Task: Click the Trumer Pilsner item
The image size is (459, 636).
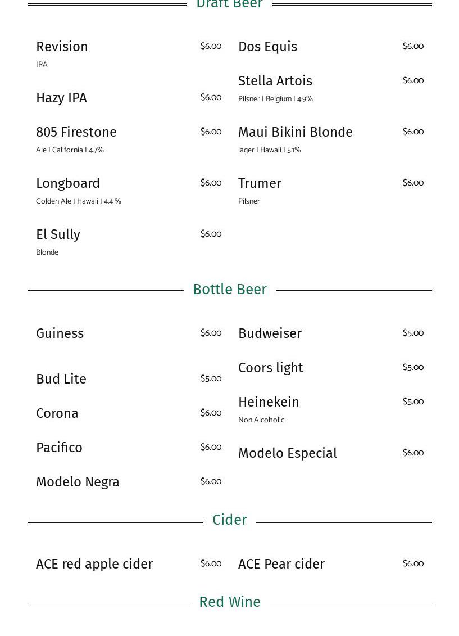Action: click(x=260, y=183)
